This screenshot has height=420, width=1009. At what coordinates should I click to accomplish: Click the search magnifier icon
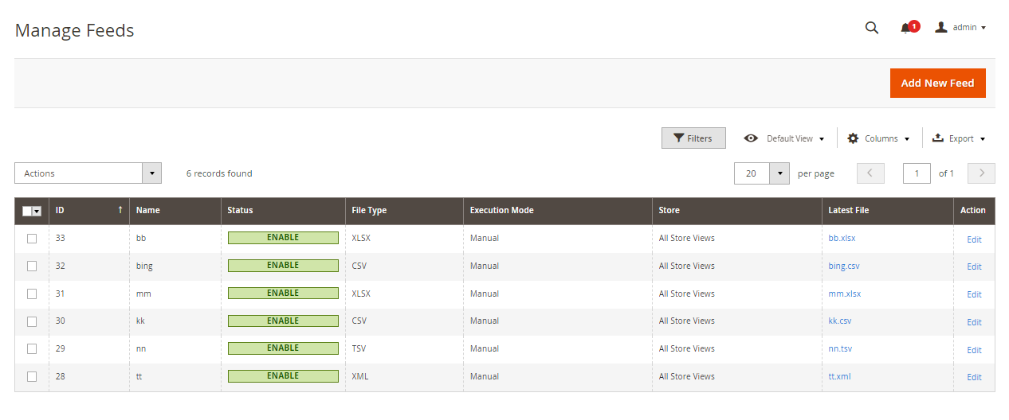(x=872, y=28)
